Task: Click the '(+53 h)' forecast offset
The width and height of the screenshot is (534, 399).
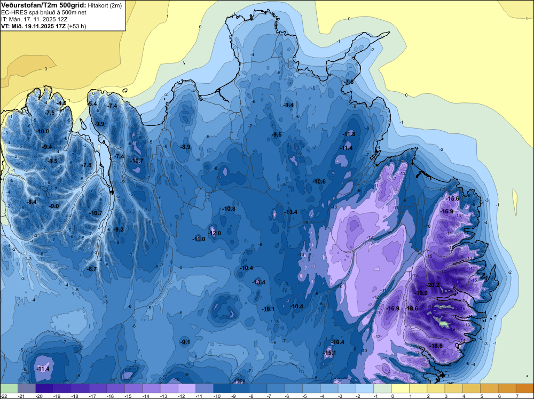Action: [76, 26]
